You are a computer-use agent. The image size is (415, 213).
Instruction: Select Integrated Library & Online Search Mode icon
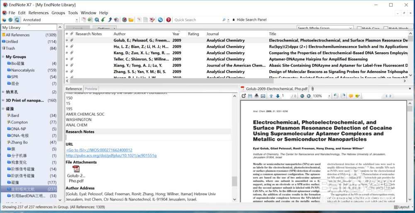click(x=17, y=20)
